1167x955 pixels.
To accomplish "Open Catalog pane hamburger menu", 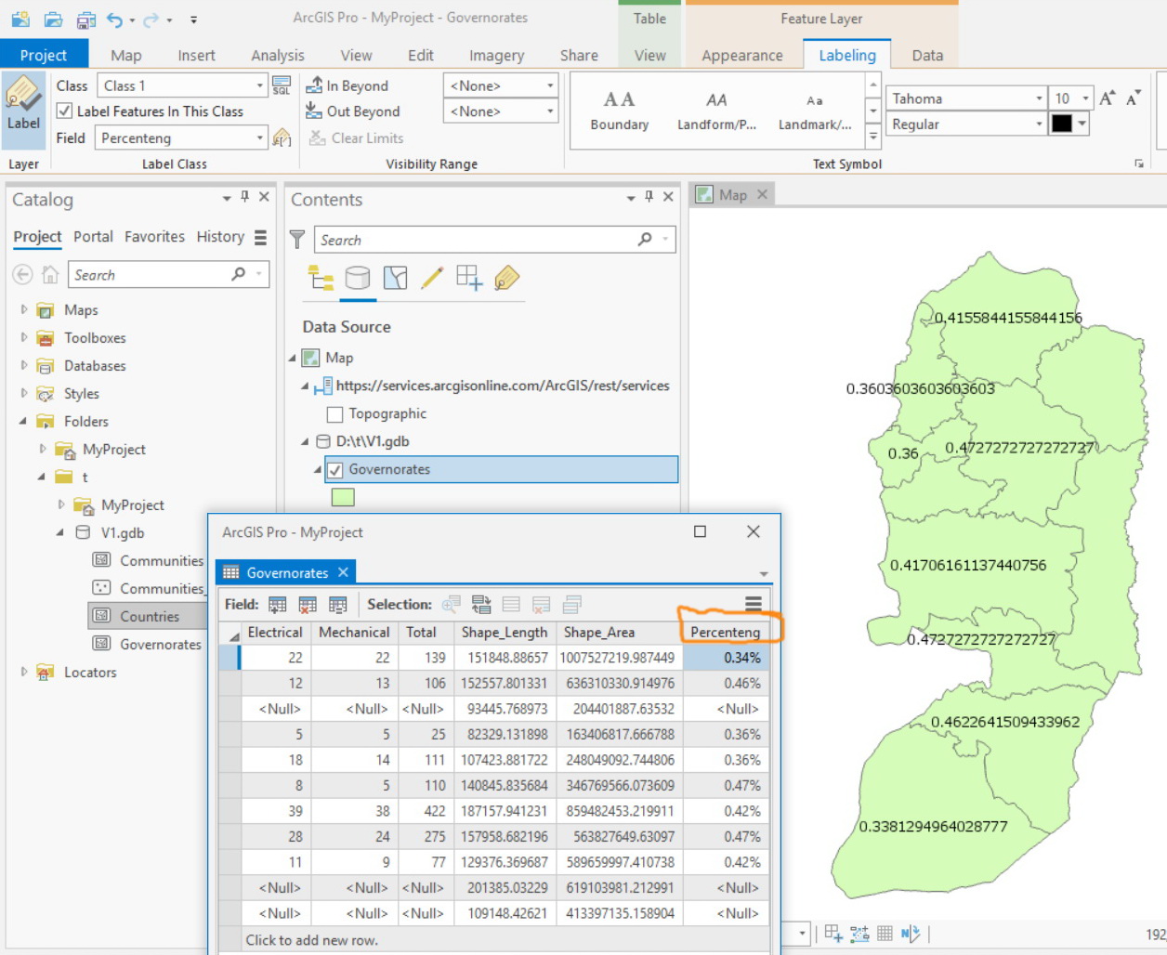I will [260, 238].
